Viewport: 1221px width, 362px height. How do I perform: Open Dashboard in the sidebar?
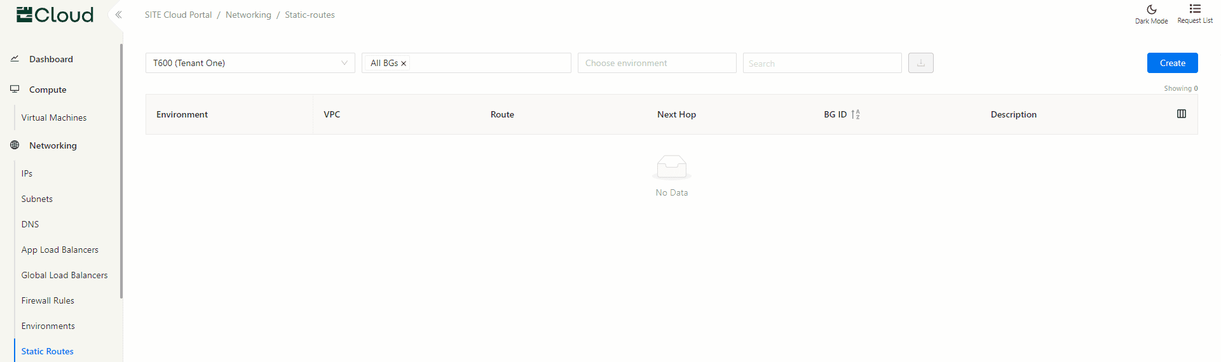point(51,59)
